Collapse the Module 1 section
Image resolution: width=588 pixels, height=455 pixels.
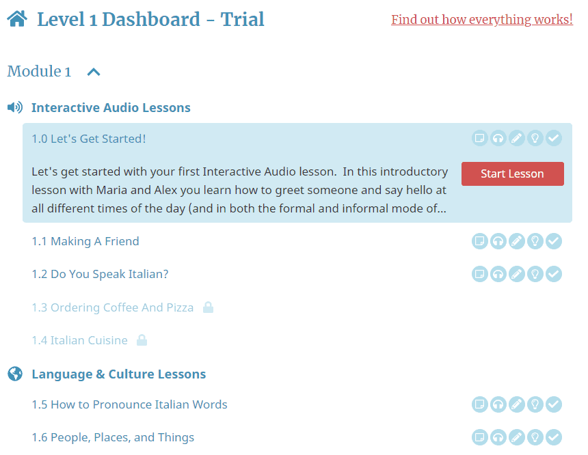[x=93, y=71]
